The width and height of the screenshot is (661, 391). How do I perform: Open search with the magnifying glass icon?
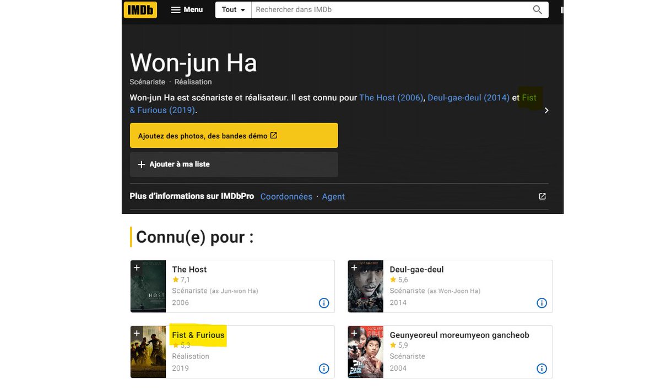point(537,9)
